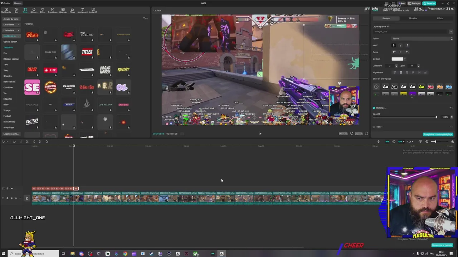This screenshot has width=458, height=257.
Task: Switch to the Effets tab in inspector
Action: (440, 18)
